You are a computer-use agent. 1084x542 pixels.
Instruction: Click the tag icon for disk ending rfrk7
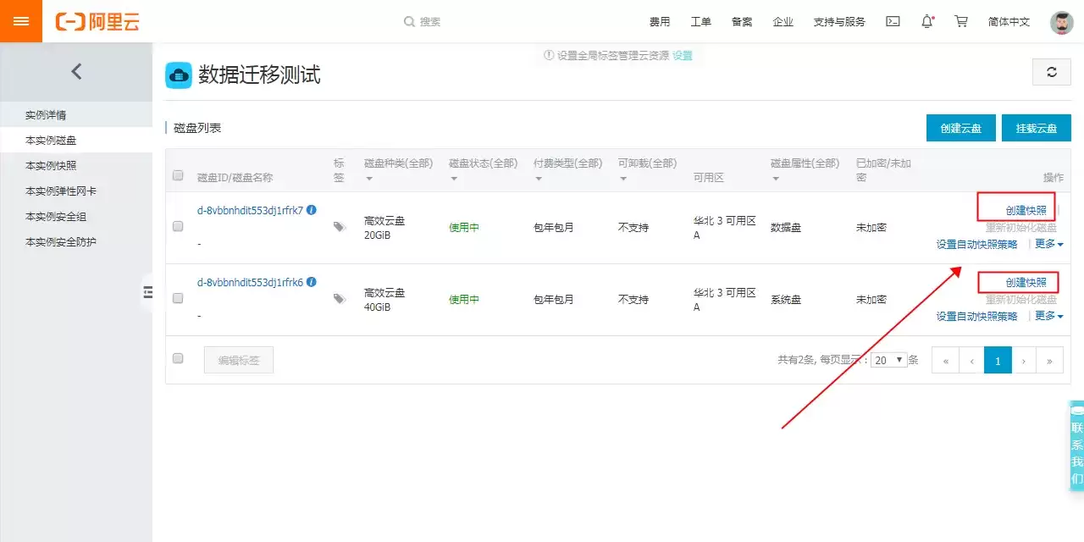point(340,227)
